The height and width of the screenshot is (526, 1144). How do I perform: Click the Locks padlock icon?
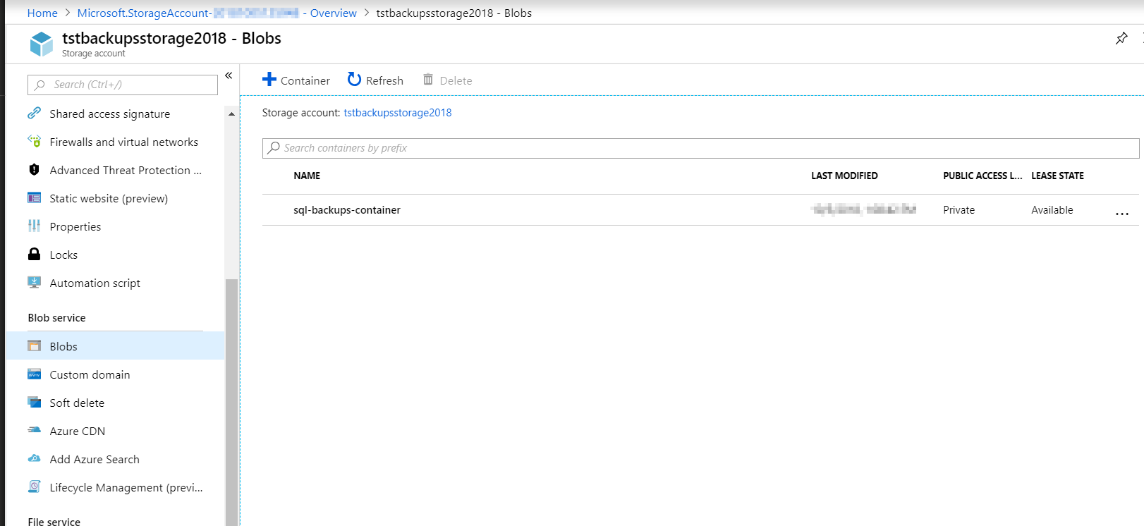click(34, 254)
